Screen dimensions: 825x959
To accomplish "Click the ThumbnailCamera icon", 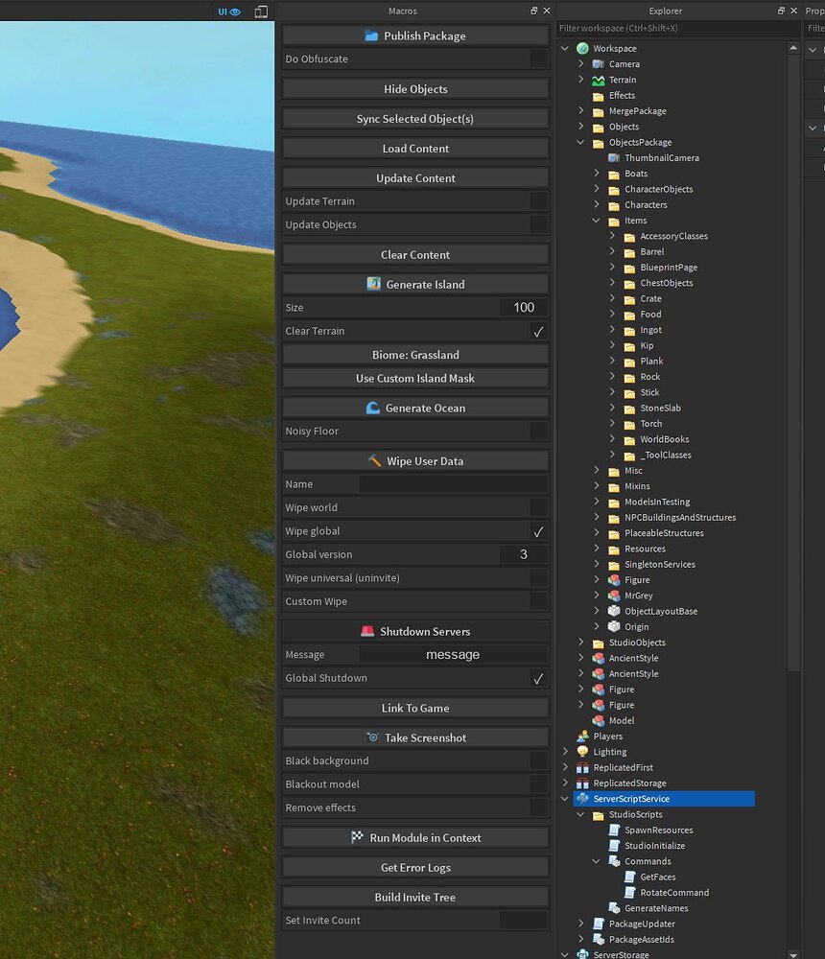I will point(614,158).
